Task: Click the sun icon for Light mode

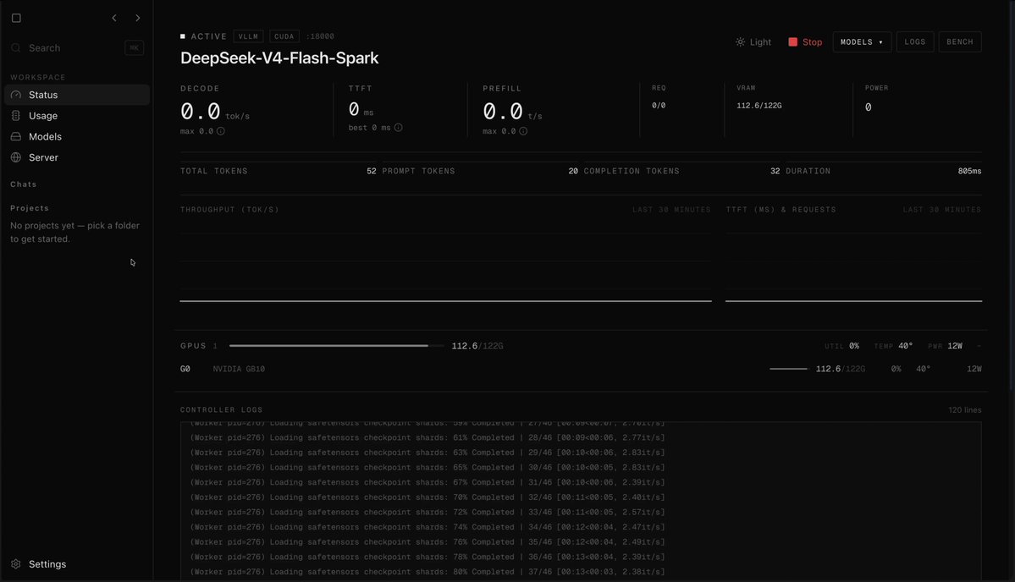Action: [x=740, y=42]
